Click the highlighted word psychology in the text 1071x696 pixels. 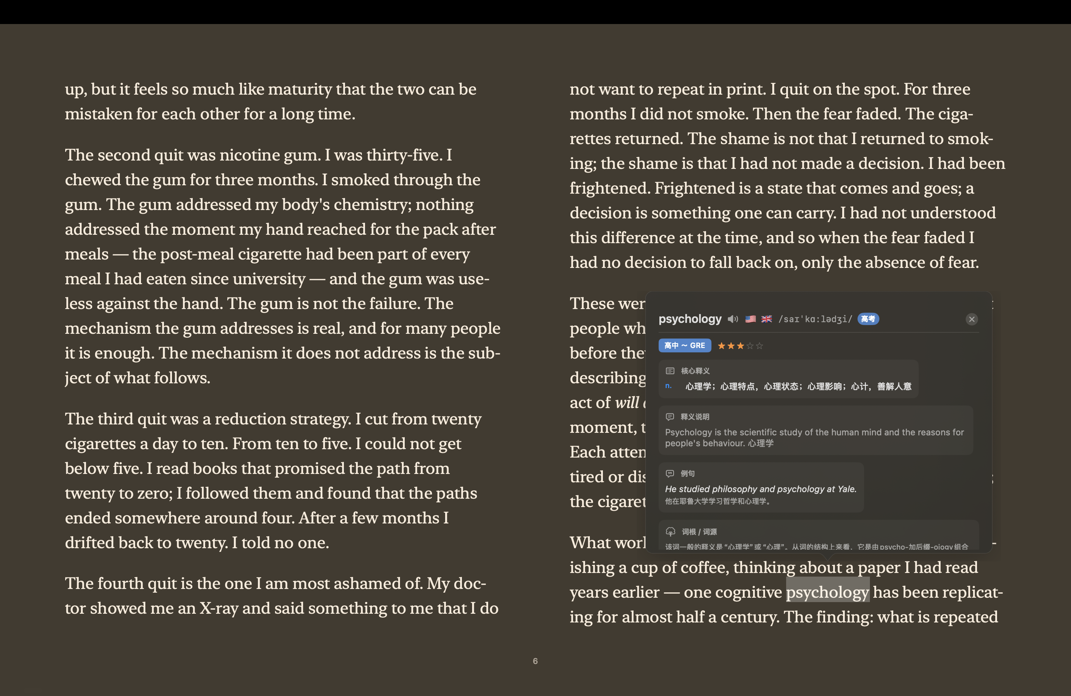827,592
